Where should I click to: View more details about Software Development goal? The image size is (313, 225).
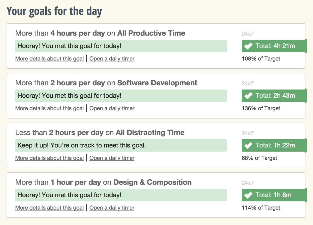pyautogui.click(x=49, y=108)
